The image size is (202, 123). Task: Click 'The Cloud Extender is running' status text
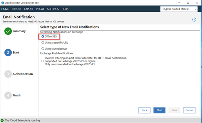[23, 120]
